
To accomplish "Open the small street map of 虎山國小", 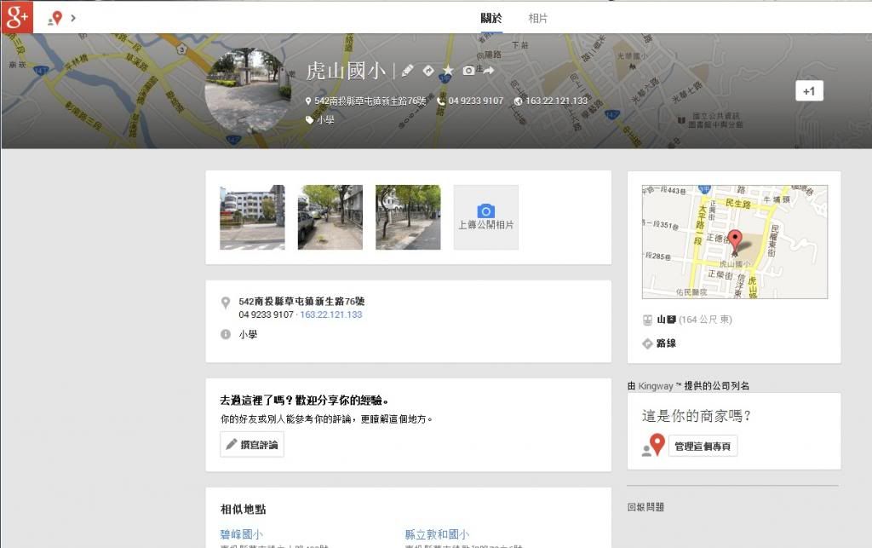I will point(735,242).
